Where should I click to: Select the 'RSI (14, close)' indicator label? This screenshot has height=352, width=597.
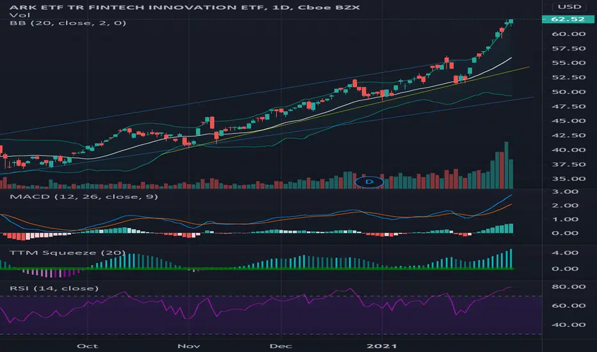click(x=54, y=289)
